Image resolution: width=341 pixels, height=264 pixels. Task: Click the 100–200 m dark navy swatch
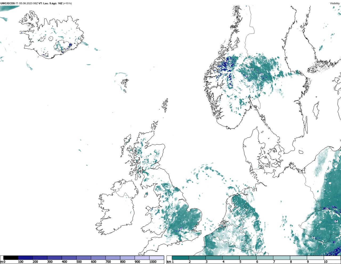pyautogui.click(x=25, y=258)
